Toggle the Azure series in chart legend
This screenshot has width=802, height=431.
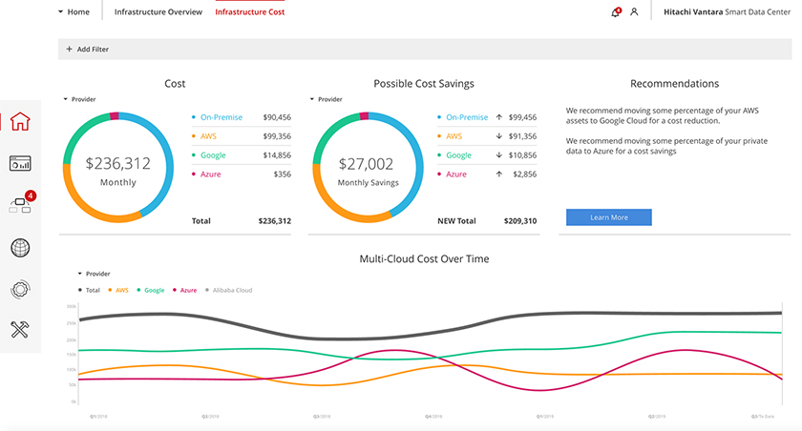click(188, 290)
